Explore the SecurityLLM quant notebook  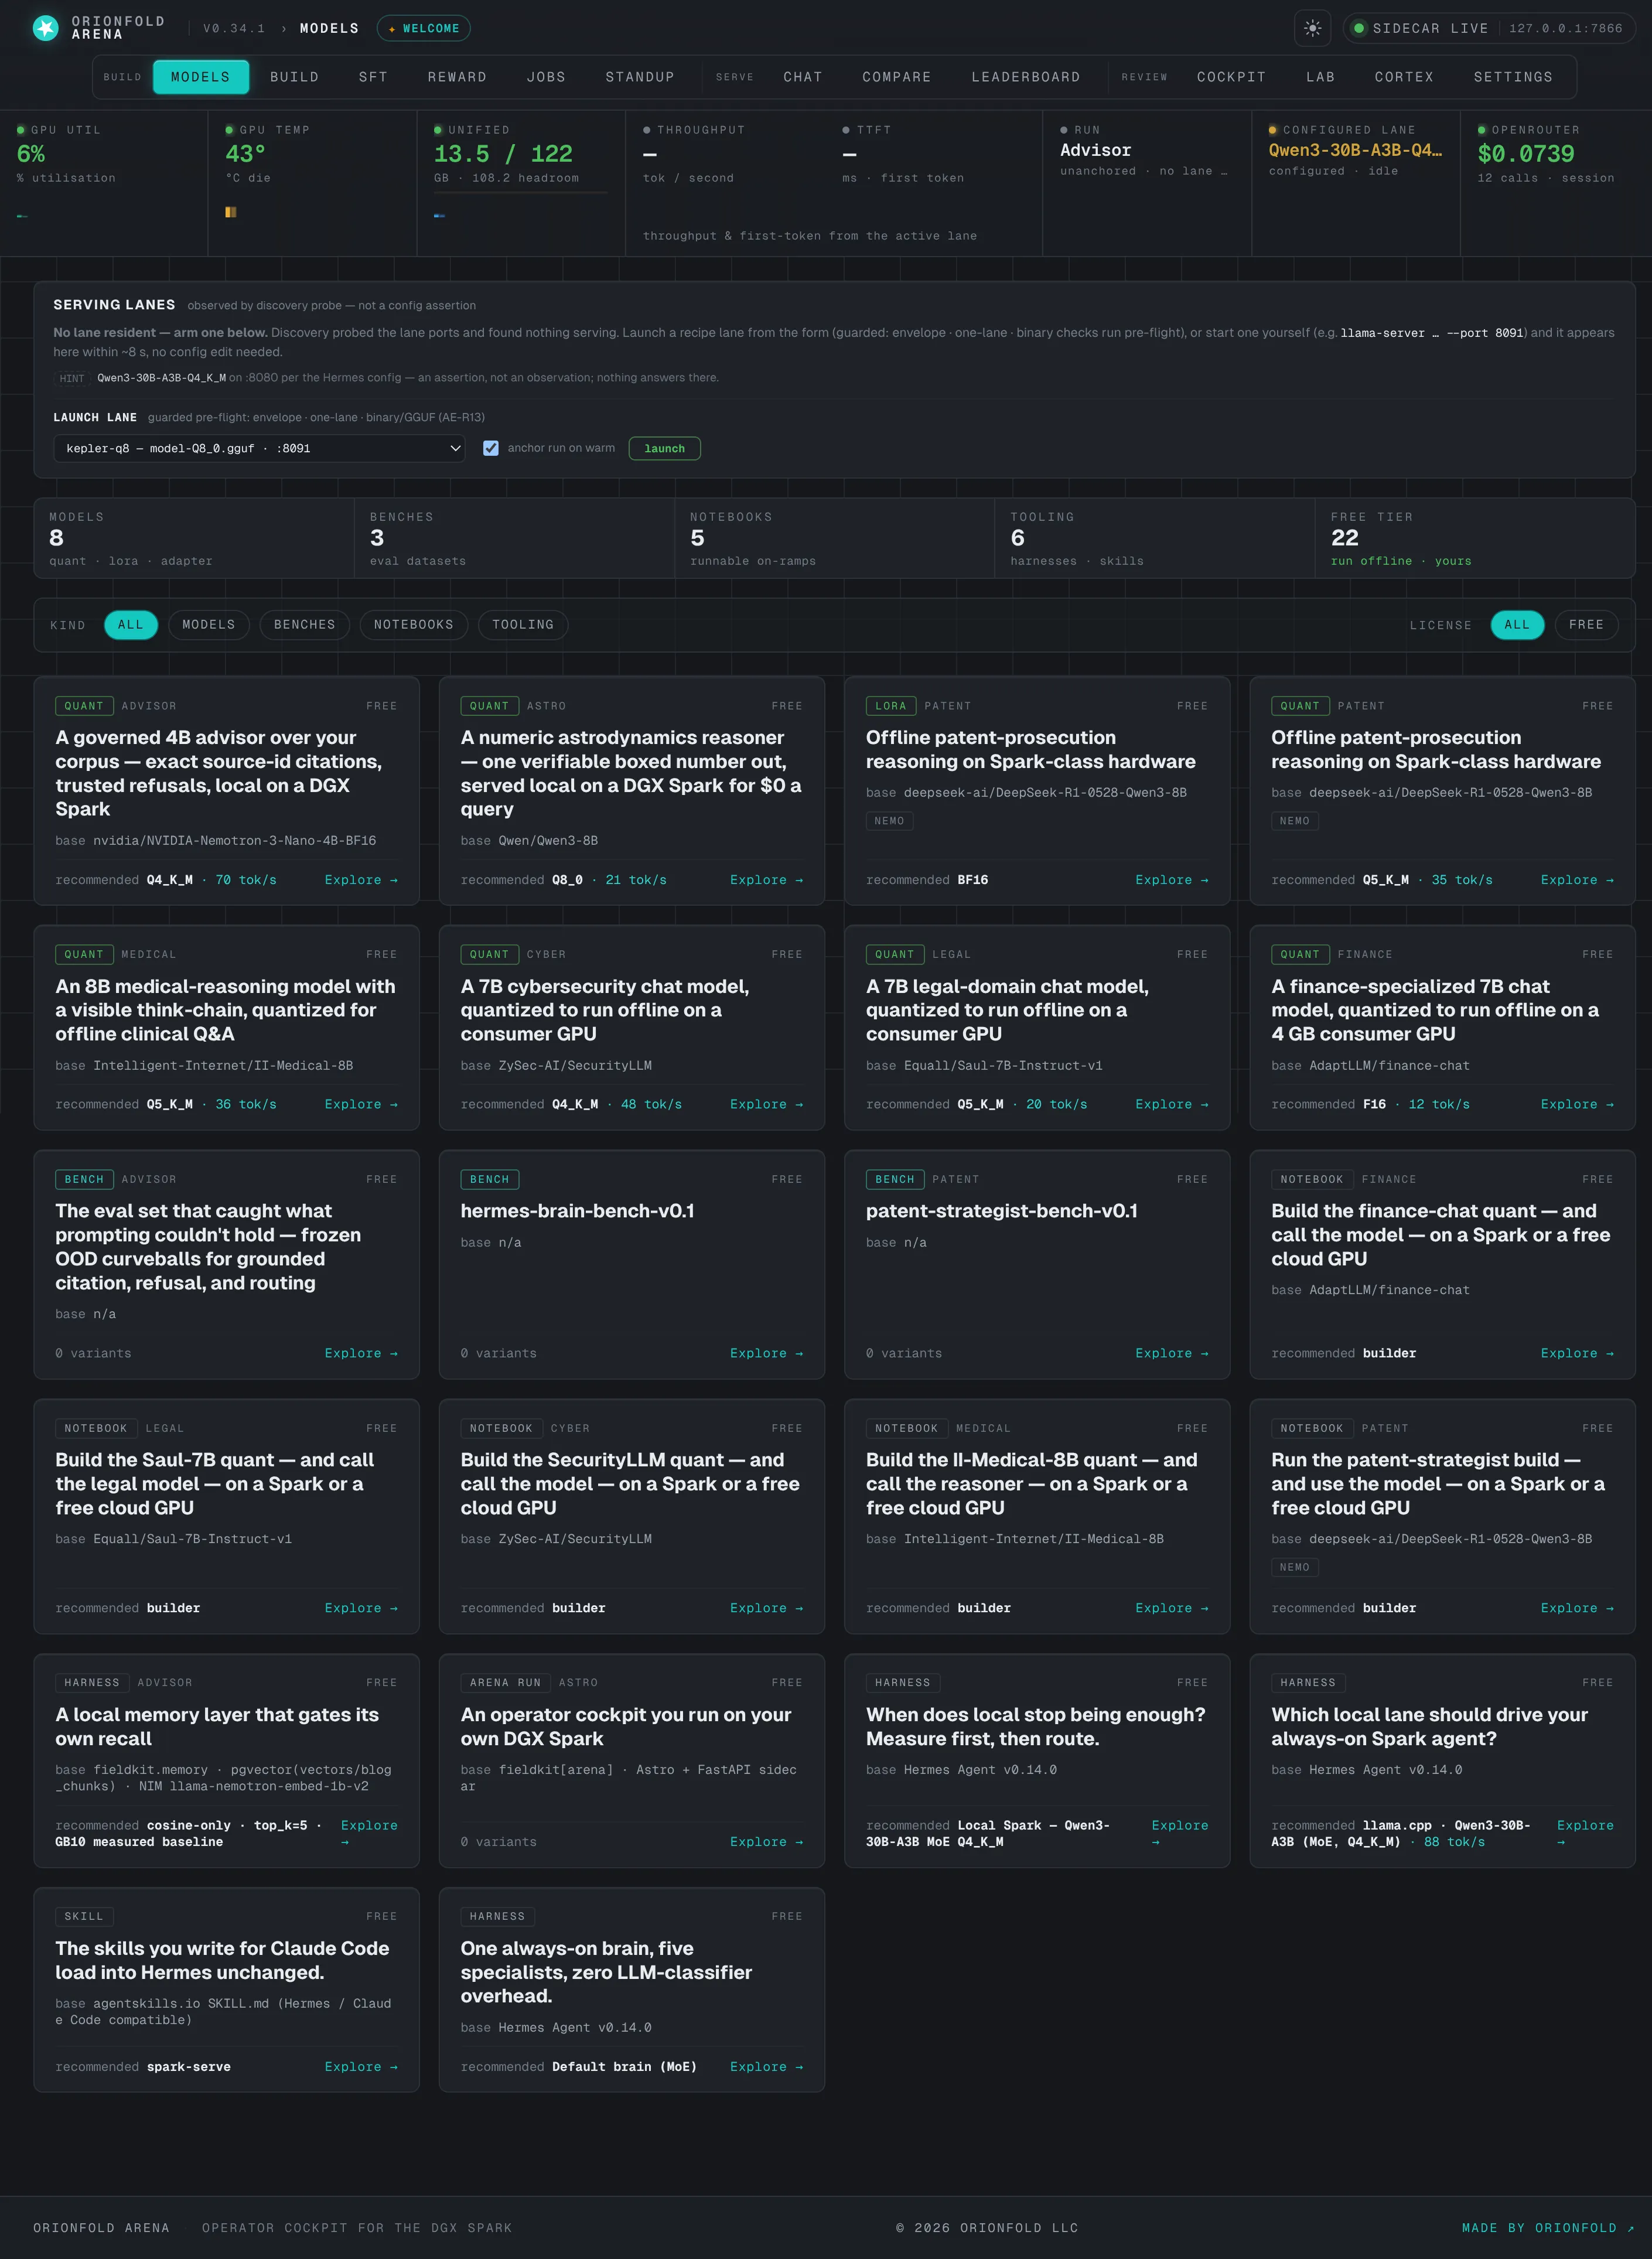(x=766, y=1608)
